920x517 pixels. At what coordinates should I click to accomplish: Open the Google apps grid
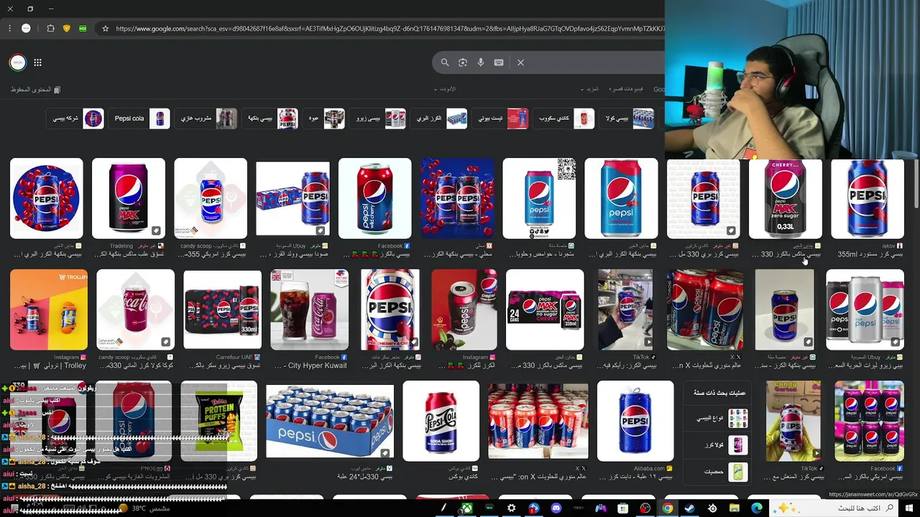coord(37,62)
